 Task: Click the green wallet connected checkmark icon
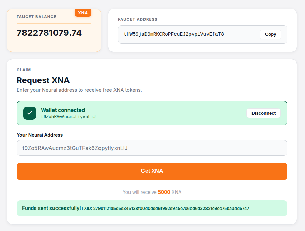click(30, 113)
